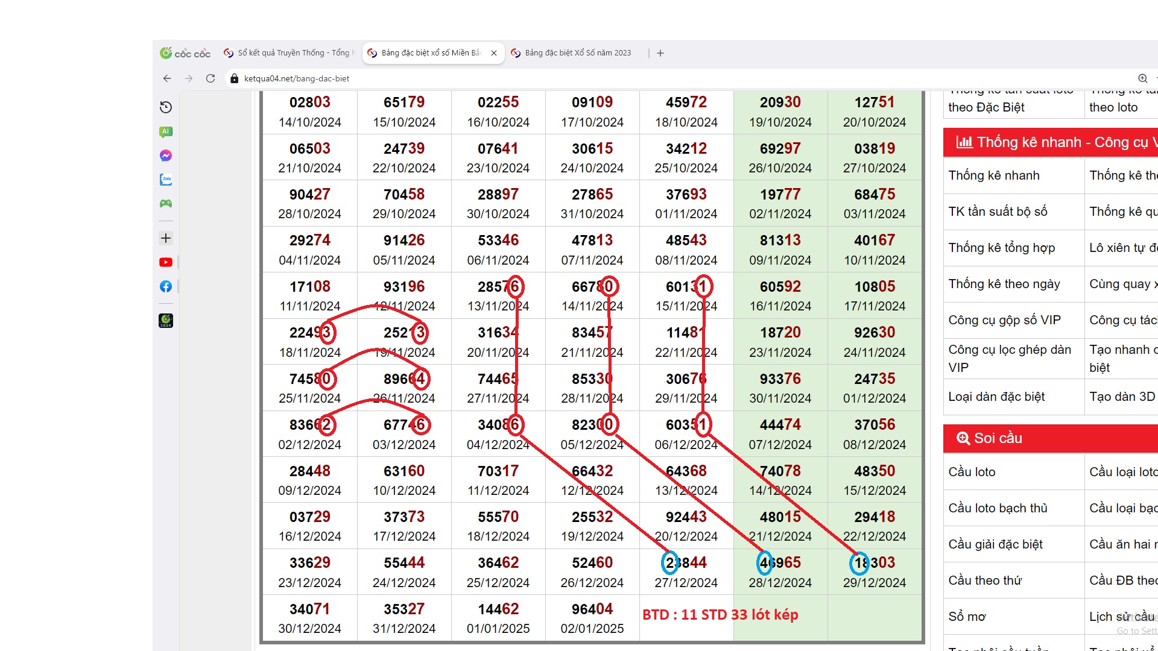Click the address bar URL ketqua04.net

[x=297, y=78]
